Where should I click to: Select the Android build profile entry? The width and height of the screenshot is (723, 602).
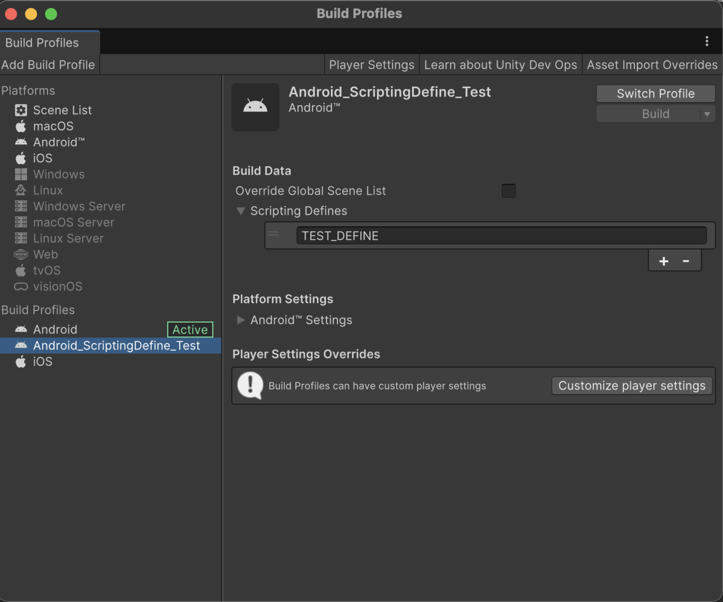[x=111, y=330]
